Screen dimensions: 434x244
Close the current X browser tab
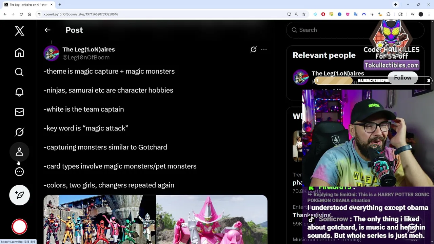coord(52,5)
